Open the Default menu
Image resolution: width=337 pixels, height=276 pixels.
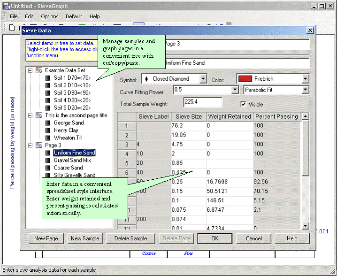(x=74, y=16)
